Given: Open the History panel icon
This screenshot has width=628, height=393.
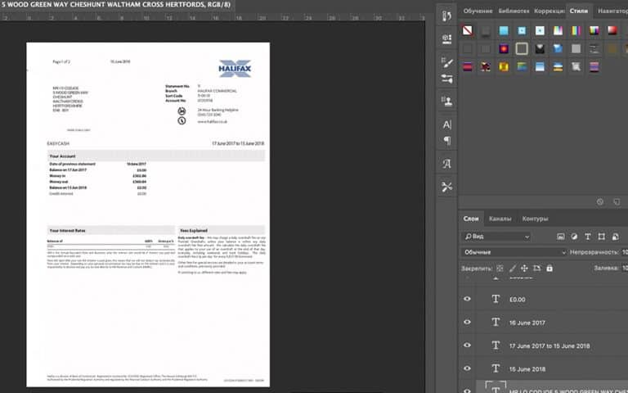Looking at the screenshot, I should pos(447,15).
